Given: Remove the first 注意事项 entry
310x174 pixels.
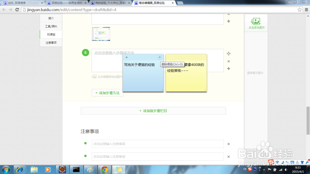Looking at the screenshot, I should (228, 144).
